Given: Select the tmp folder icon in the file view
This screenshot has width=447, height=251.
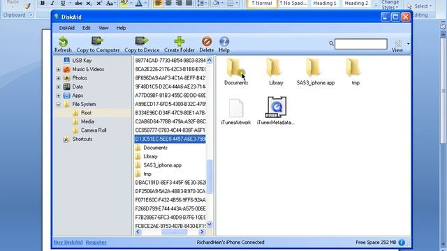Looking at the screenshot, I should click(353, 68).
